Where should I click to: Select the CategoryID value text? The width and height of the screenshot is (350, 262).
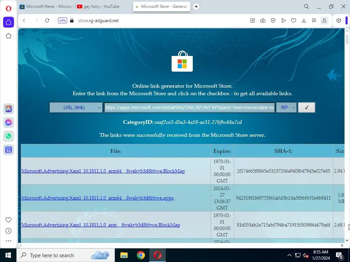coord(198,122)
